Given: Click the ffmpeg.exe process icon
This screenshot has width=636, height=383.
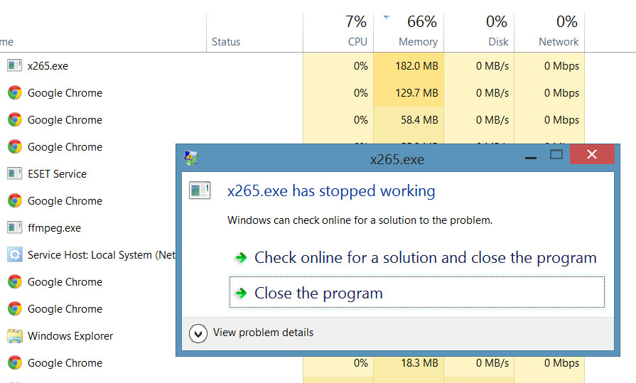Looking at the screenshot, I should (14, 228).
